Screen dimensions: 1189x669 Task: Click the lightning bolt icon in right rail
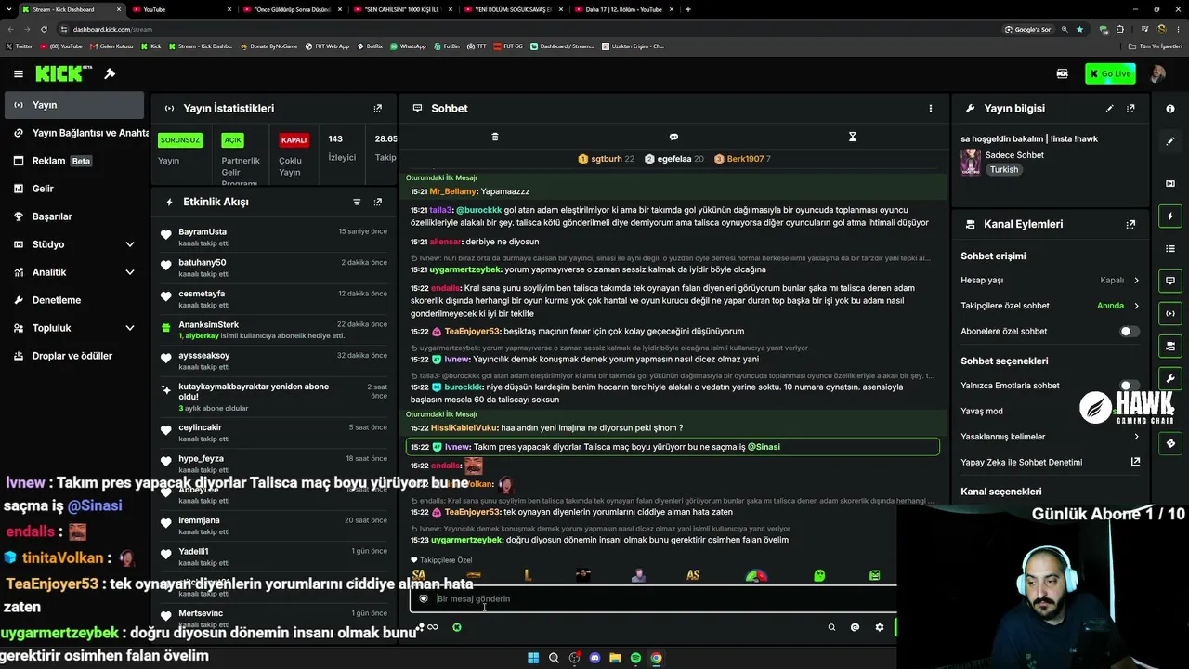click(x=1170, y=216)
